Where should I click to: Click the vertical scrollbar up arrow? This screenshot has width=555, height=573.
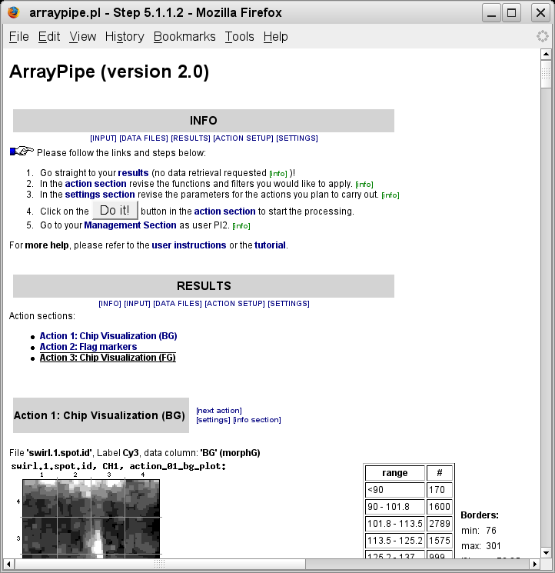click(x=546, y=55)
